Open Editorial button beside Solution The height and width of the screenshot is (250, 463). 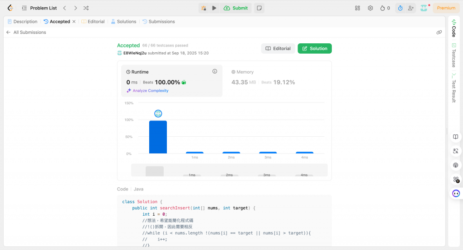pyautogui.click(x=278, y=49)
